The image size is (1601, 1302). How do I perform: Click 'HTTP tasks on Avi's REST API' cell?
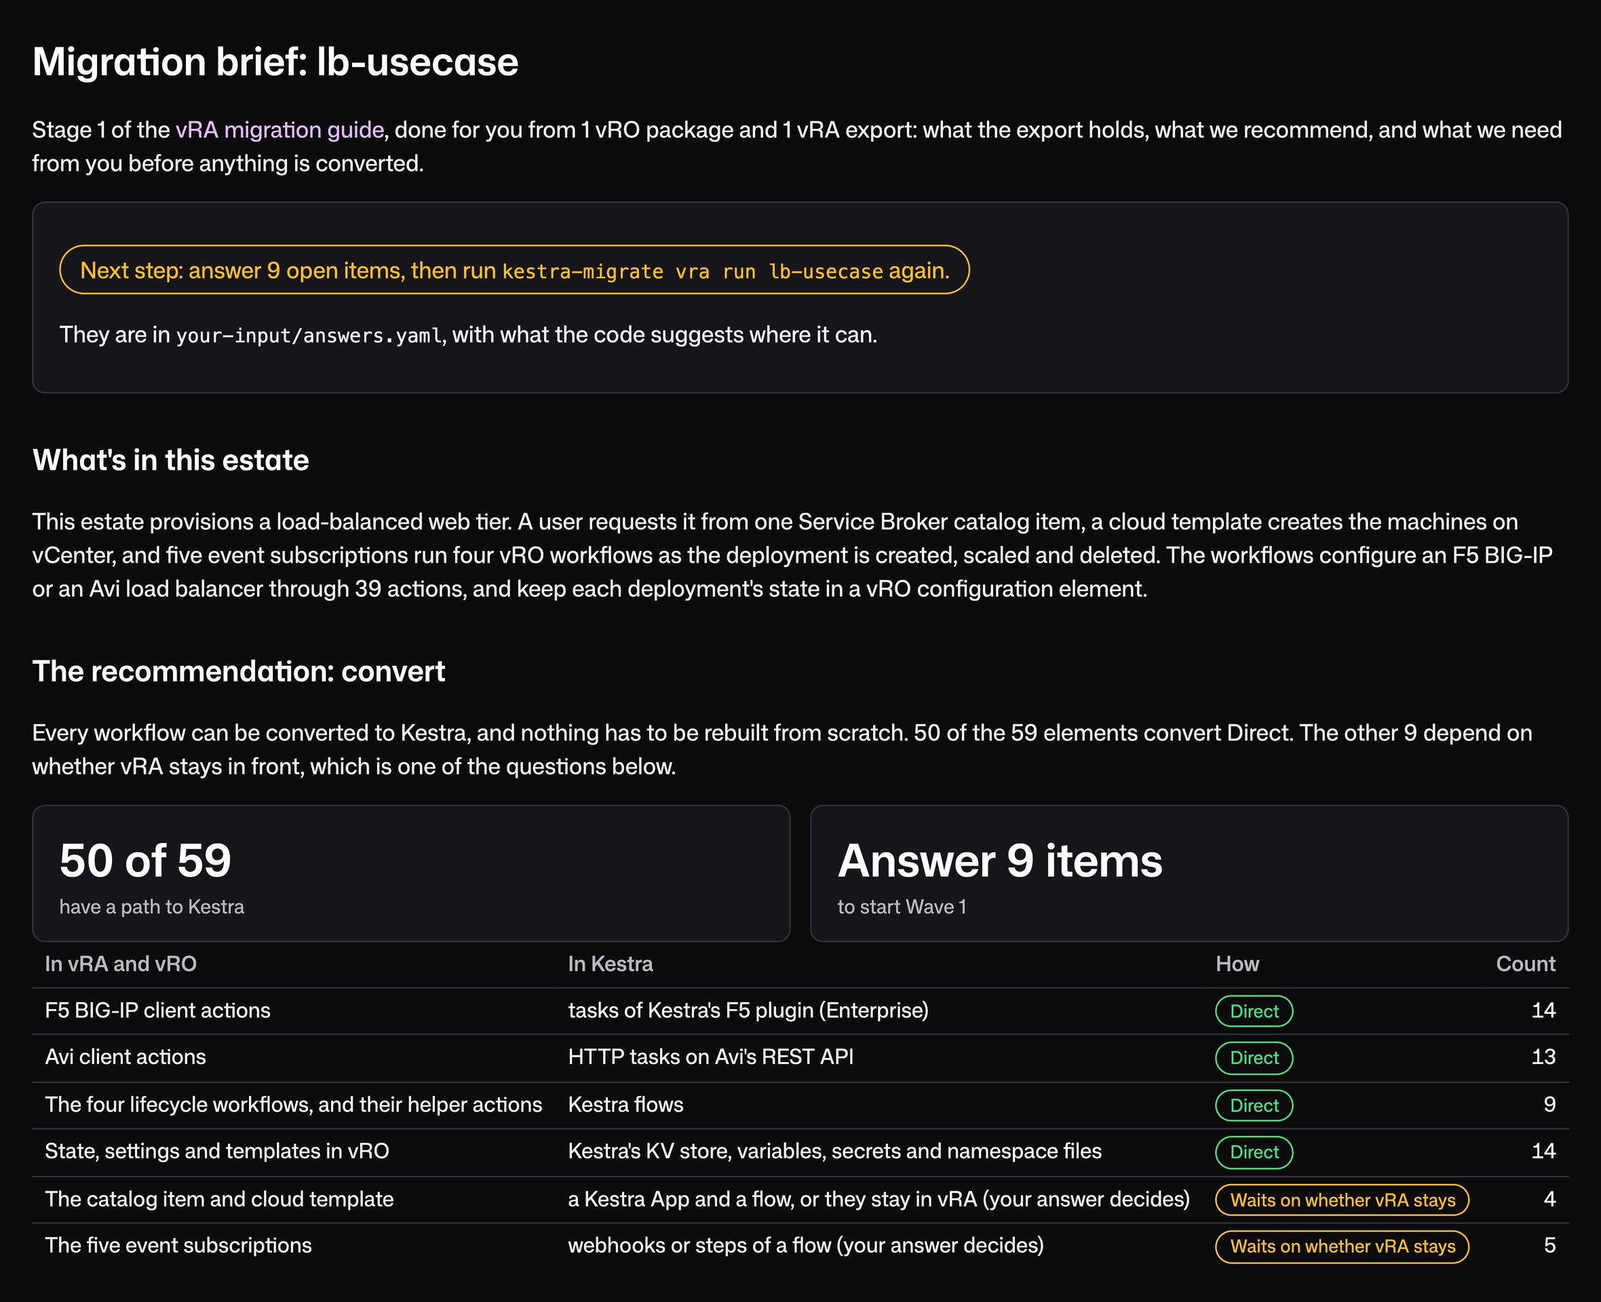(x=710, y=1057)
